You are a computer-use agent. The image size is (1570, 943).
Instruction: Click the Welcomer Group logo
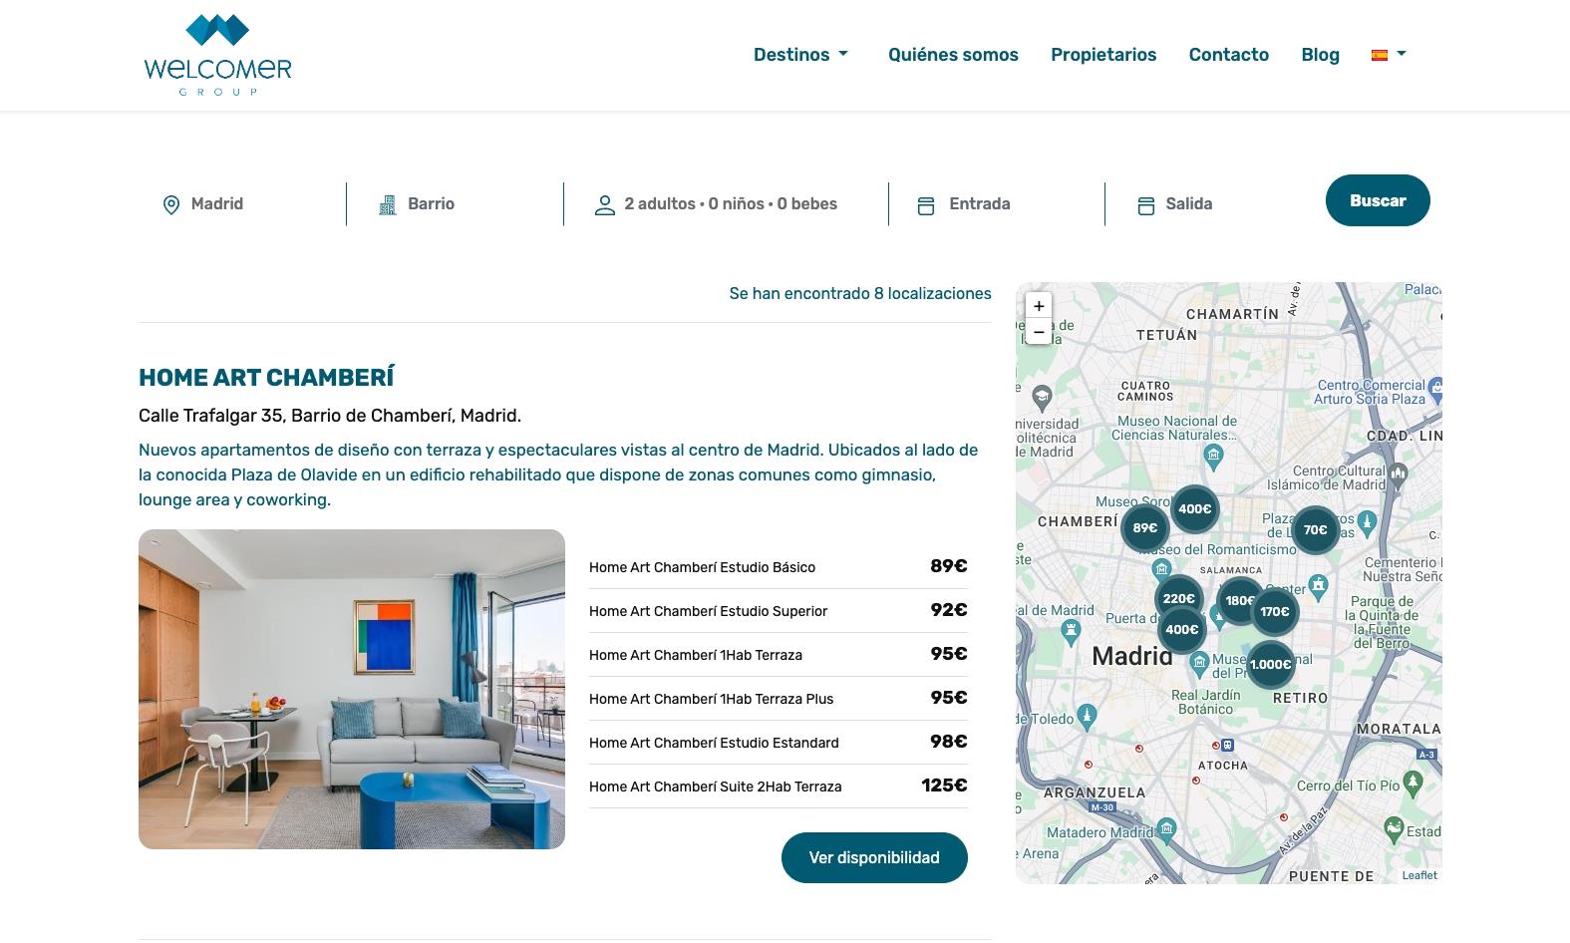217,55
